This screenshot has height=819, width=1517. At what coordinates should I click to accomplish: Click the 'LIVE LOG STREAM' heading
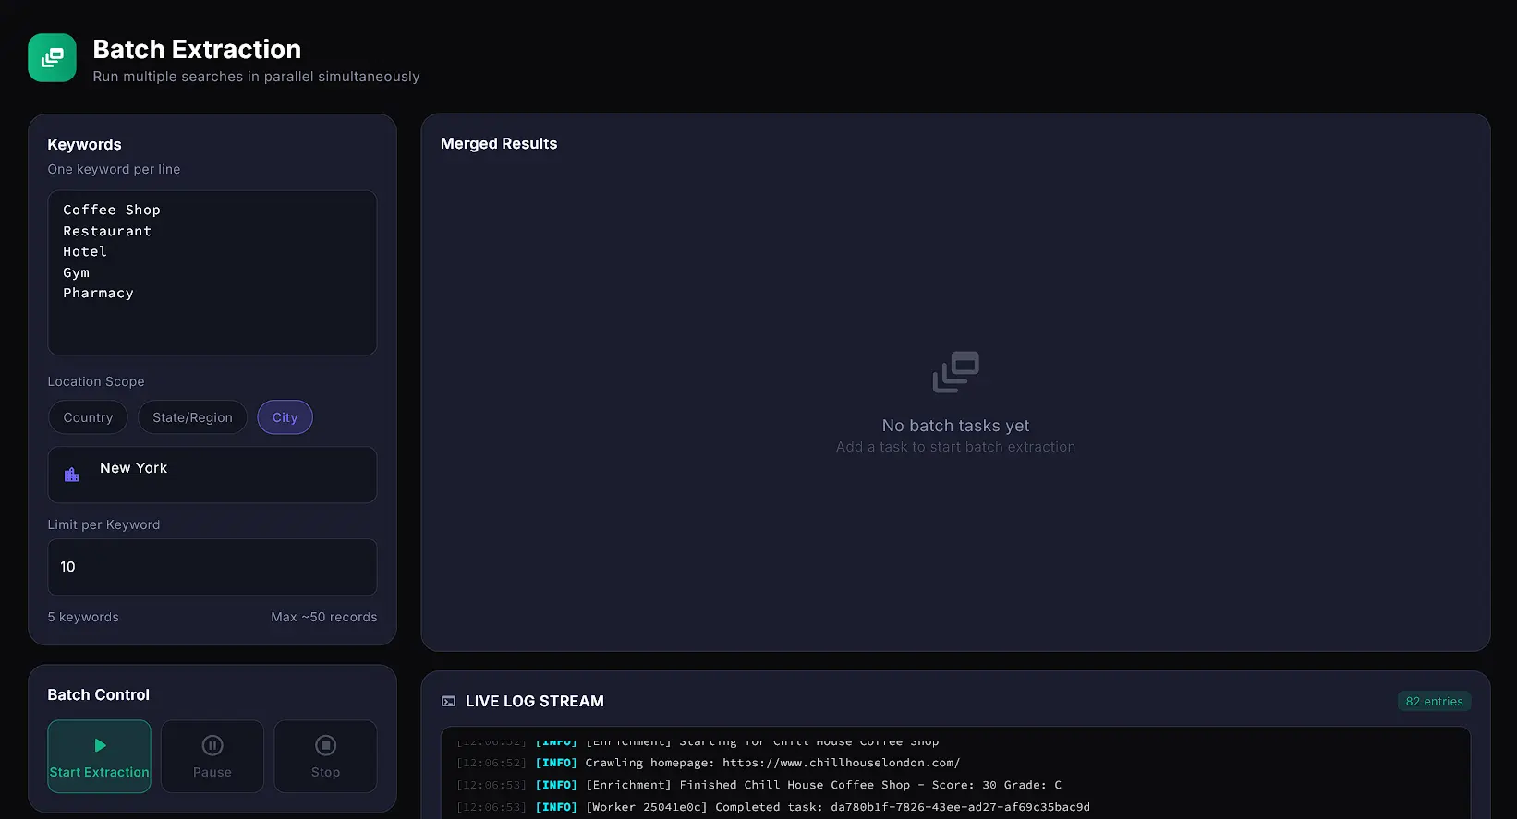click(535, 702)
